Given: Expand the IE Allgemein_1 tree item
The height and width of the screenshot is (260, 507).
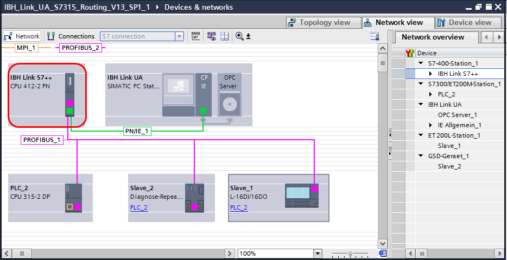Looking at the screenshot, I should [431, 125].
